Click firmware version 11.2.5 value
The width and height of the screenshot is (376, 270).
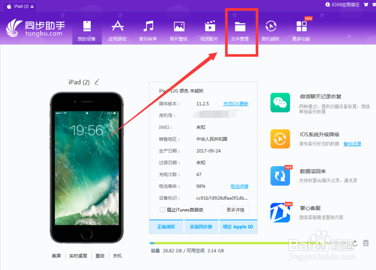[x=202, y=104]
